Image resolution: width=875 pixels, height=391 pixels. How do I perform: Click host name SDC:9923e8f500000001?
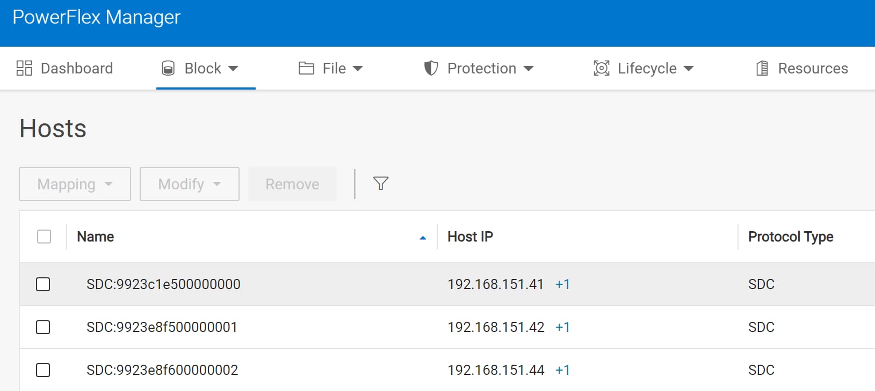162,327
